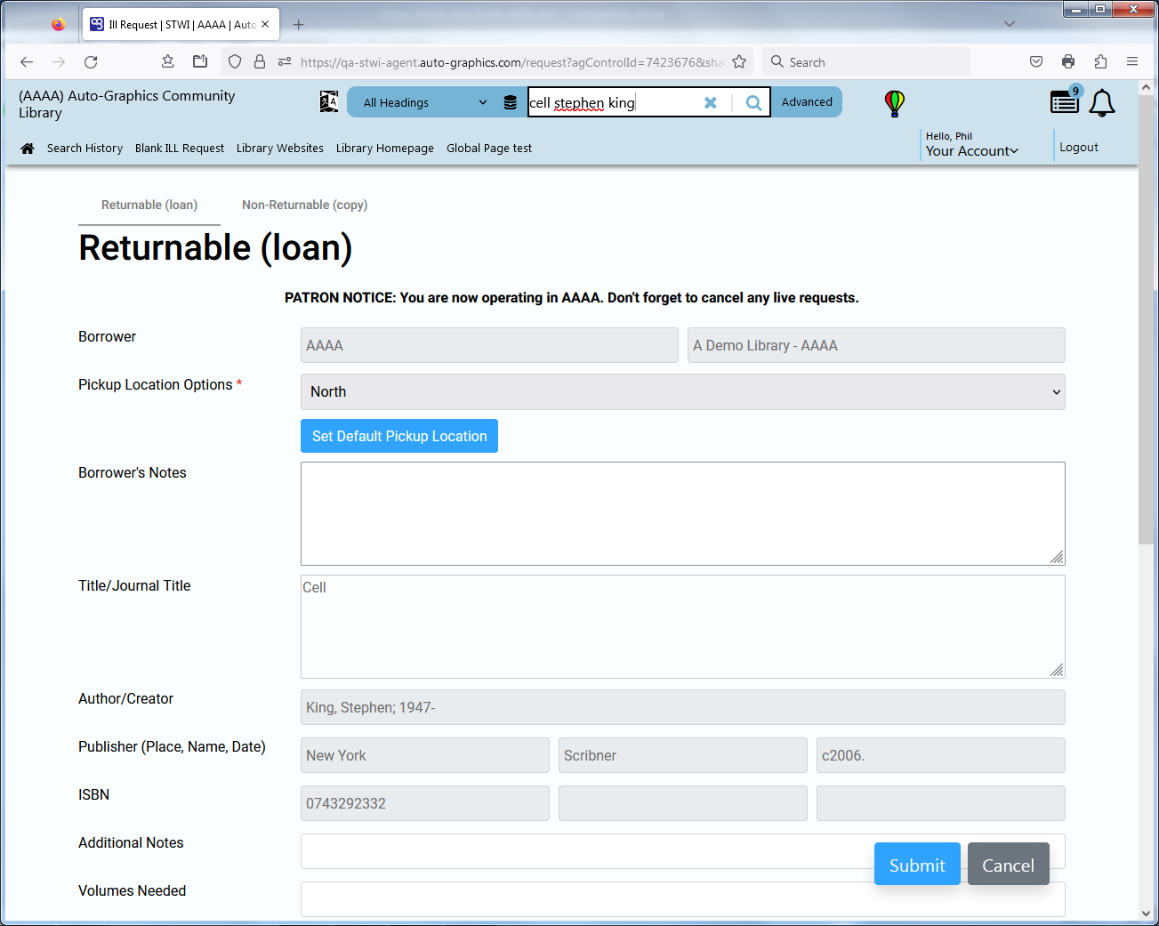Screen dimensions: 1159x926
Task: Open the Firefox application menu
Action: pos(1132,61)
